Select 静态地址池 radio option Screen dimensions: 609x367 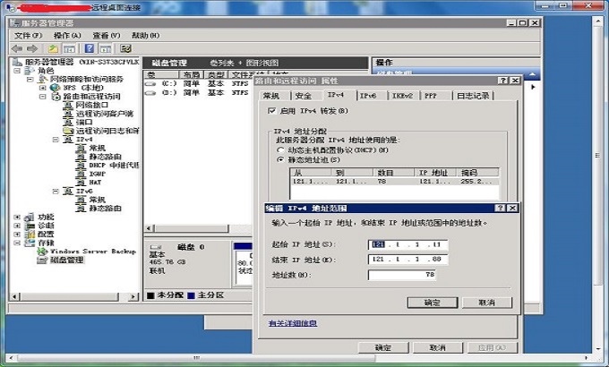pos(279,159)
